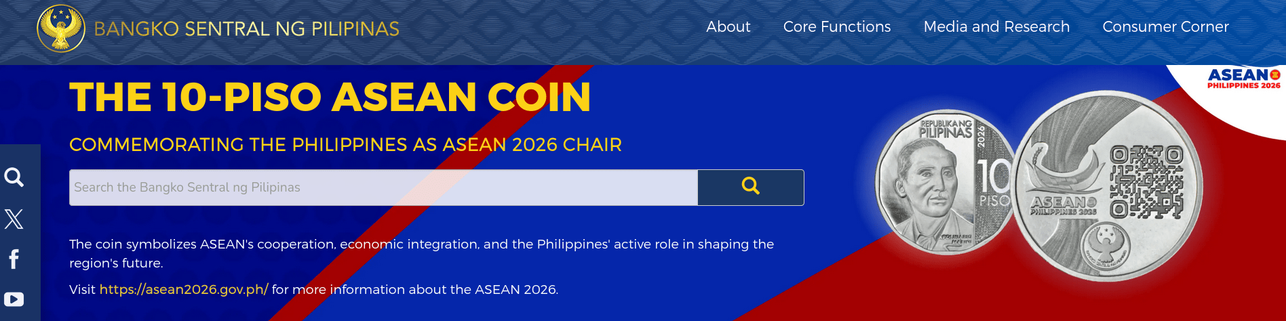Click the Bangko Sentral ng Pilipinas title text
This screenshot has height=321, width=1286.
point(246,29)
